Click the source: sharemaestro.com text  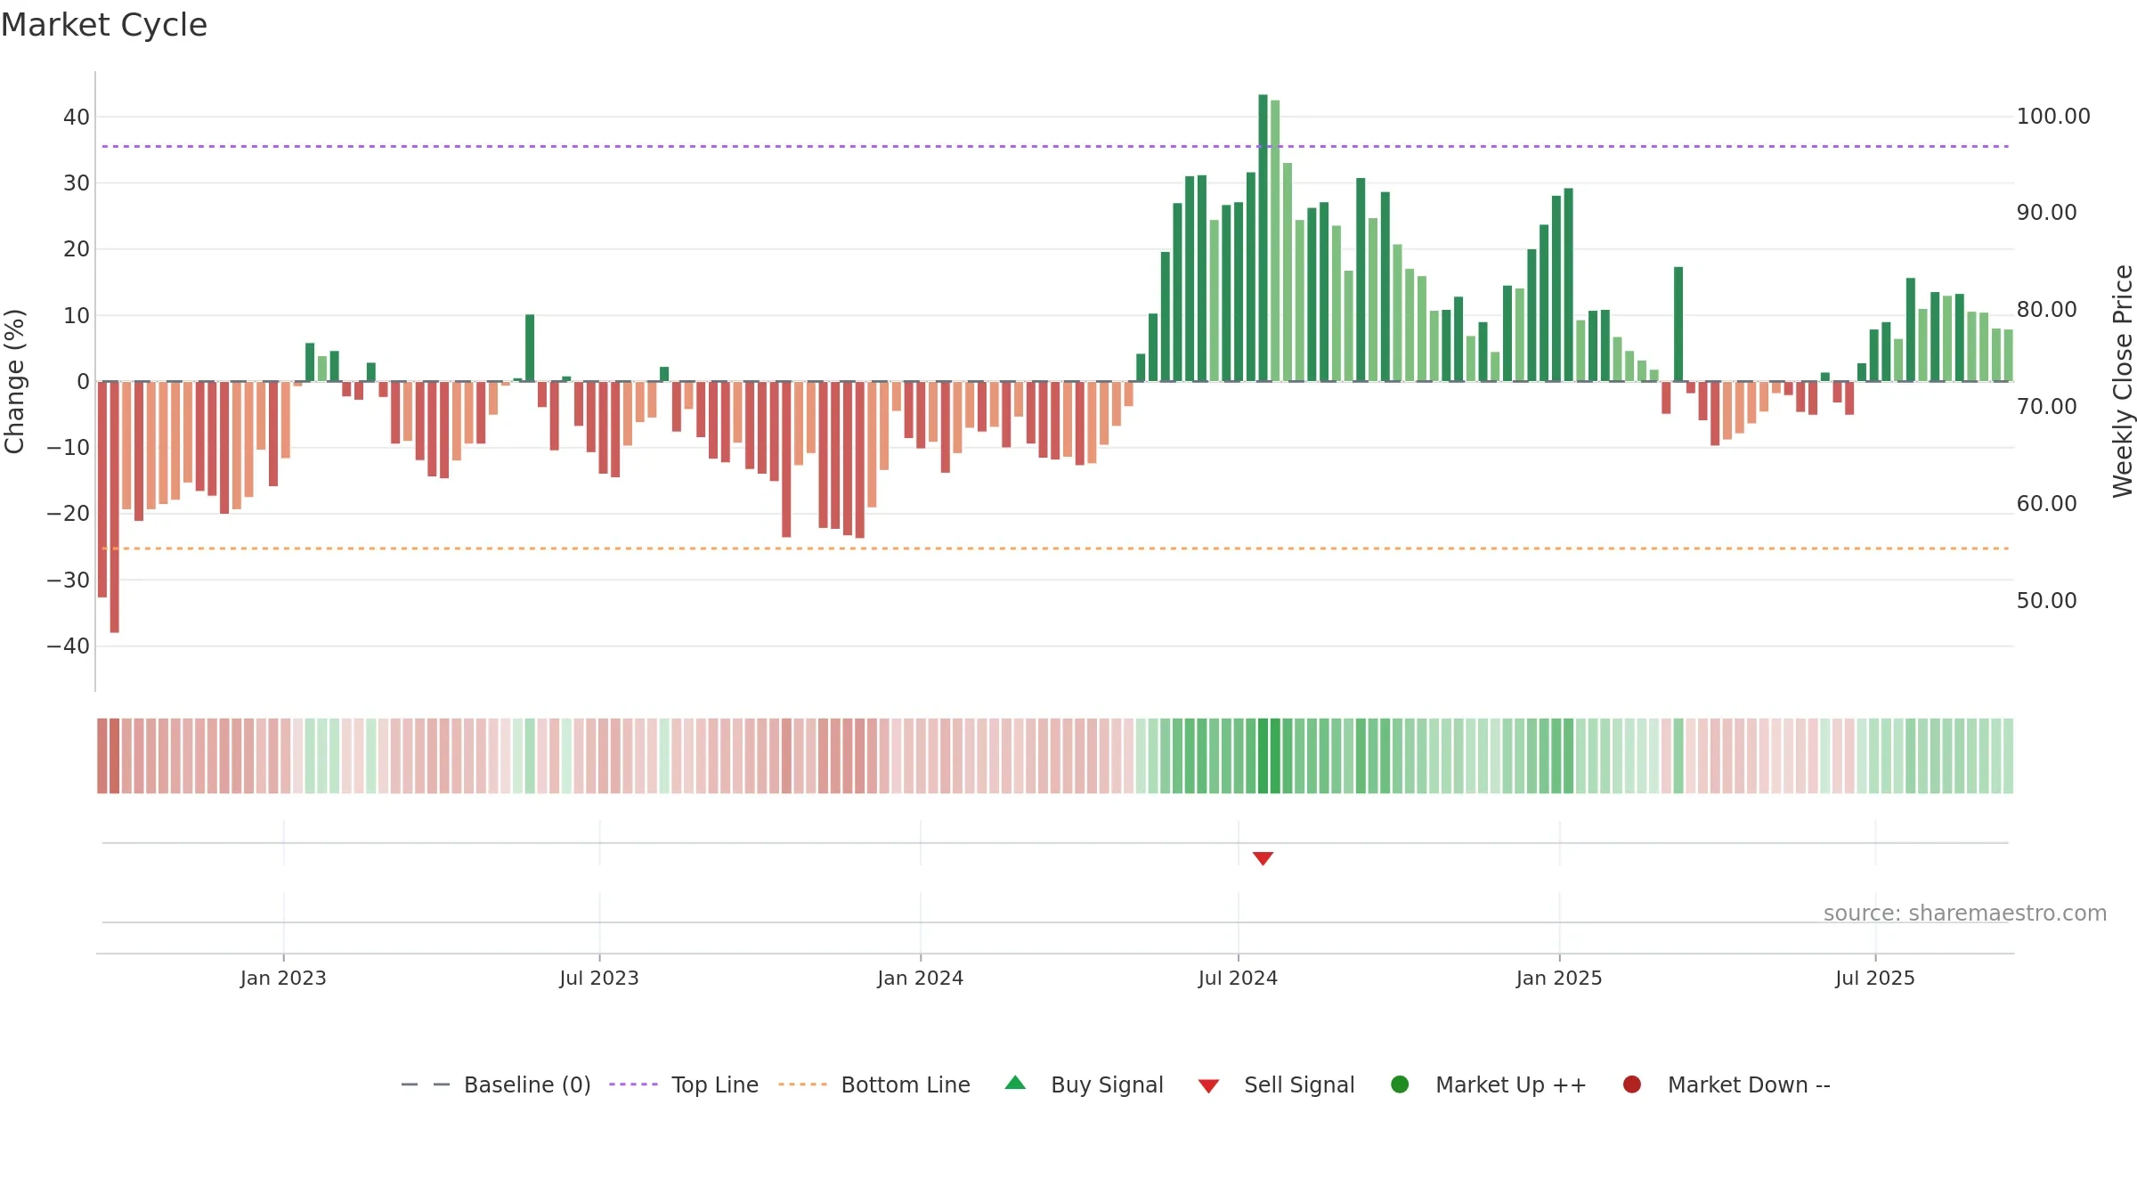[1965, 914]
